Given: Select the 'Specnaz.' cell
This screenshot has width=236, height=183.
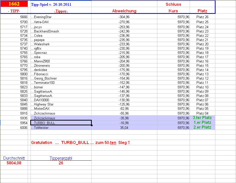Looking at the screenshot, I should pyautogui.click(x=61, y=53).
